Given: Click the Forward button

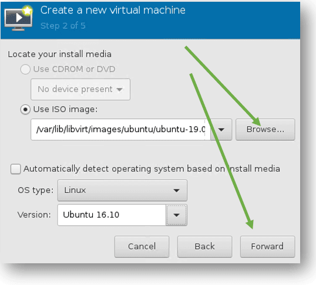Looking at the screenshot, I should coord(267,247).
